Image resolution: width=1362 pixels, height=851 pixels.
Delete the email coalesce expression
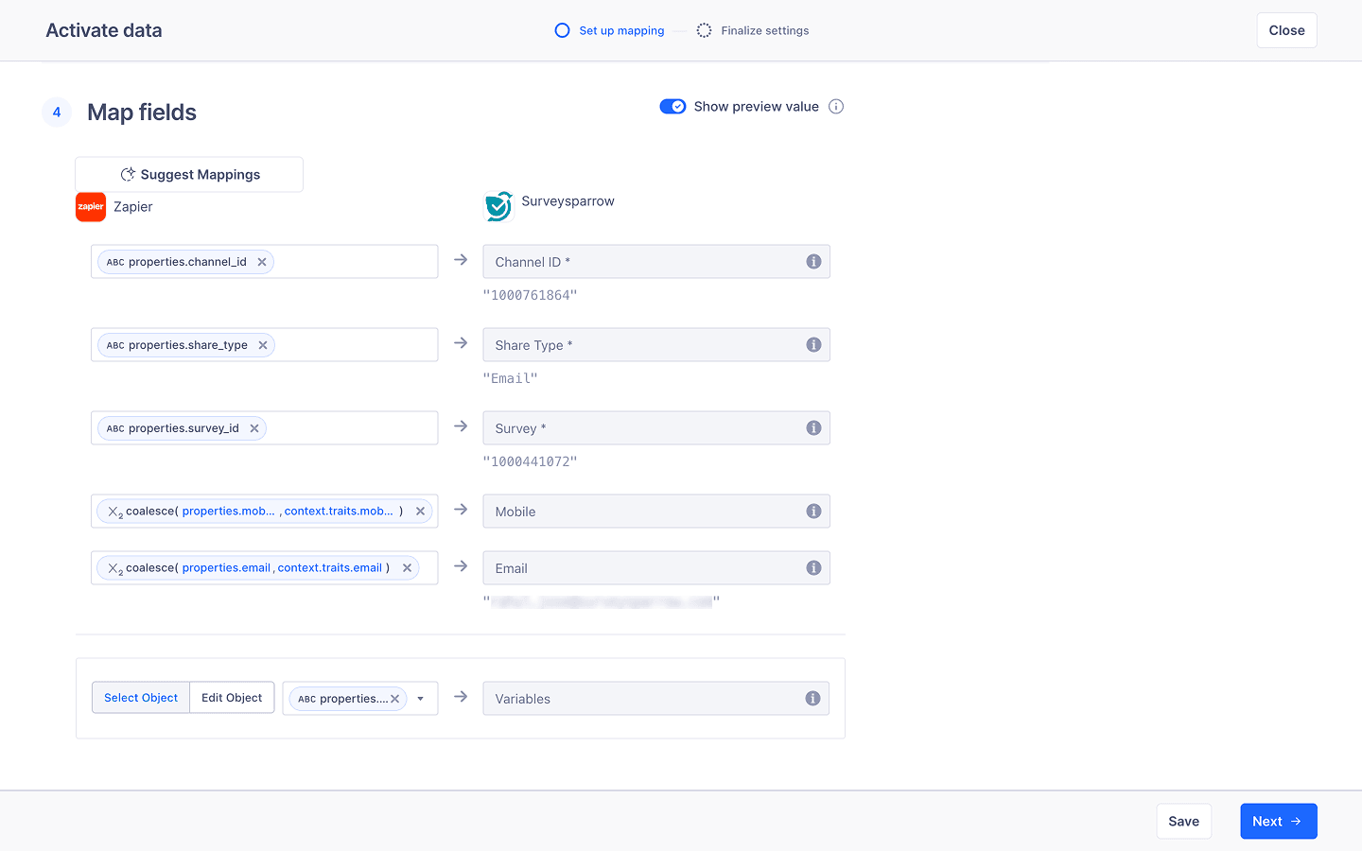407,568
